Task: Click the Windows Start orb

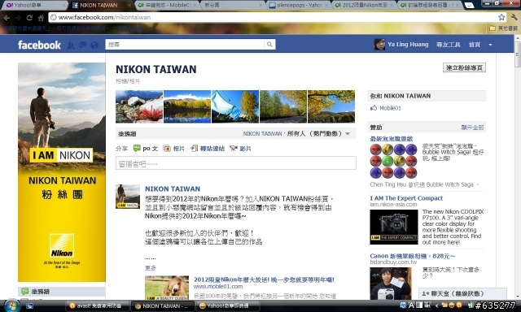Action: pyautogui.click(x=12, y=305)
